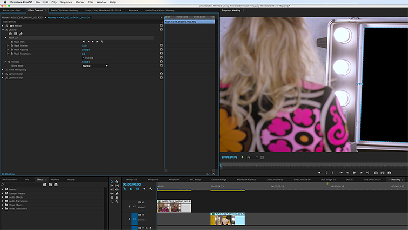Uncheck the Inverted mask checkbox
Screen dimensions: 408x230
click(83, 58)
